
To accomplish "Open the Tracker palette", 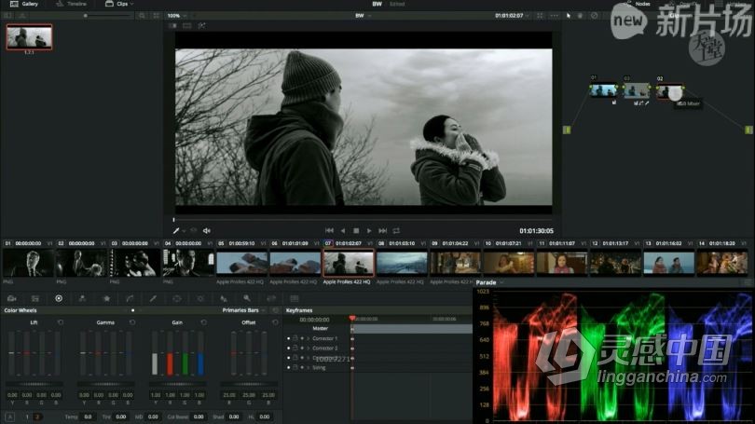I will [200, 298].
